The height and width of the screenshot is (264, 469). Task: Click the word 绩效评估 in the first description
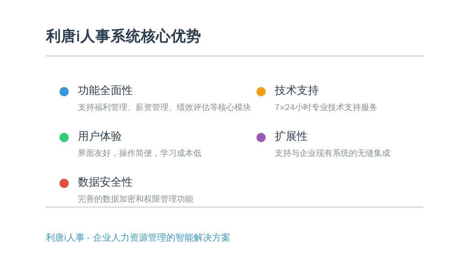coord(193,107)
